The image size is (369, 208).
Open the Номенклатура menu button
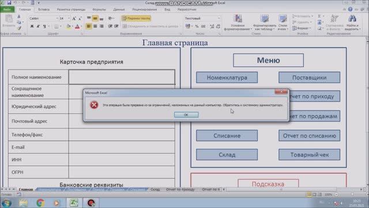(x=227, y=77)
